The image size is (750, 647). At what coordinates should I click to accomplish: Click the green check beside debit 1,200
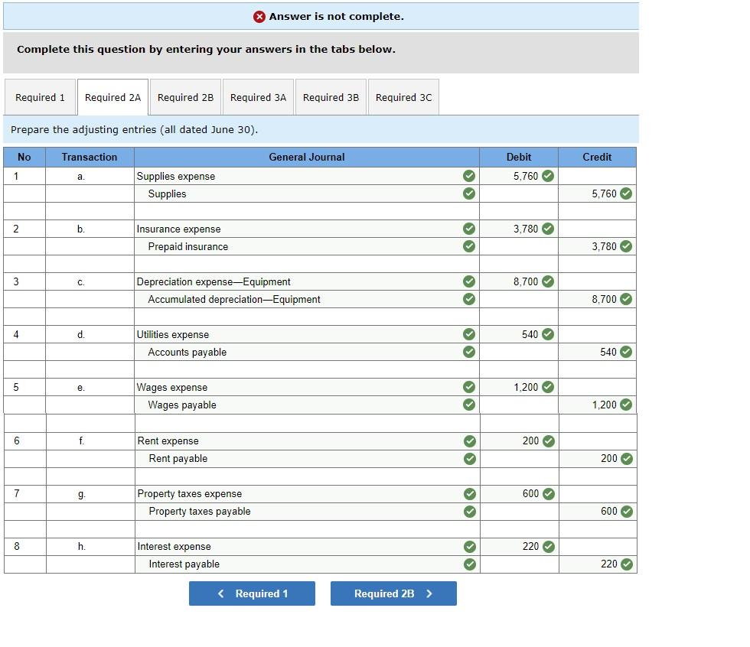click(548, 387)
